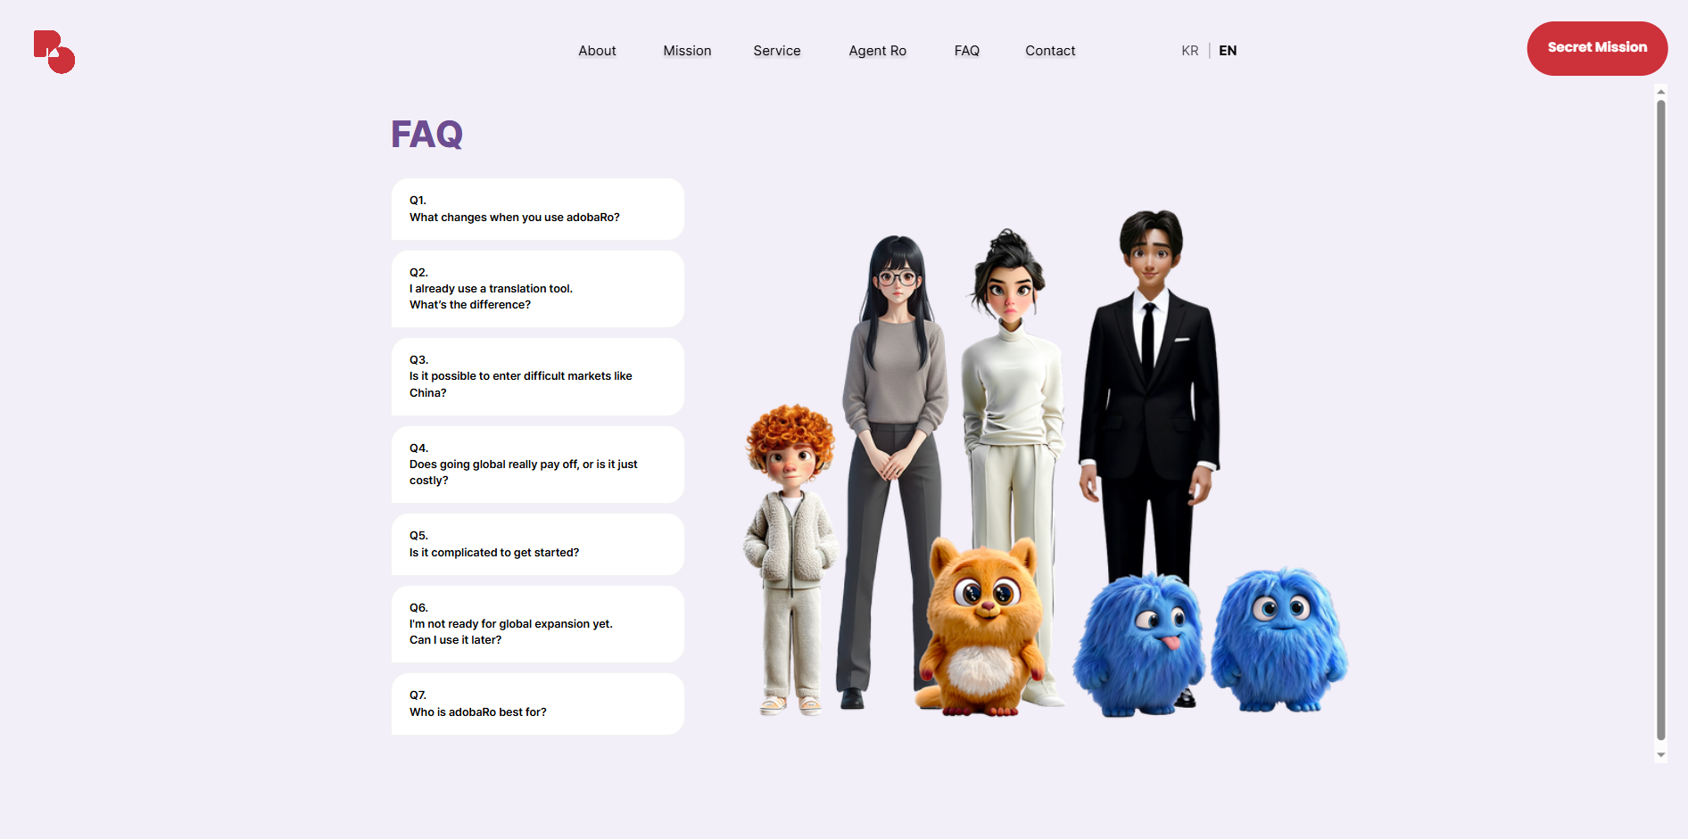Select EN as the display language
Image resolution: width=1688 pixels, height=839 pixels.
click(x=1228, y=51)
